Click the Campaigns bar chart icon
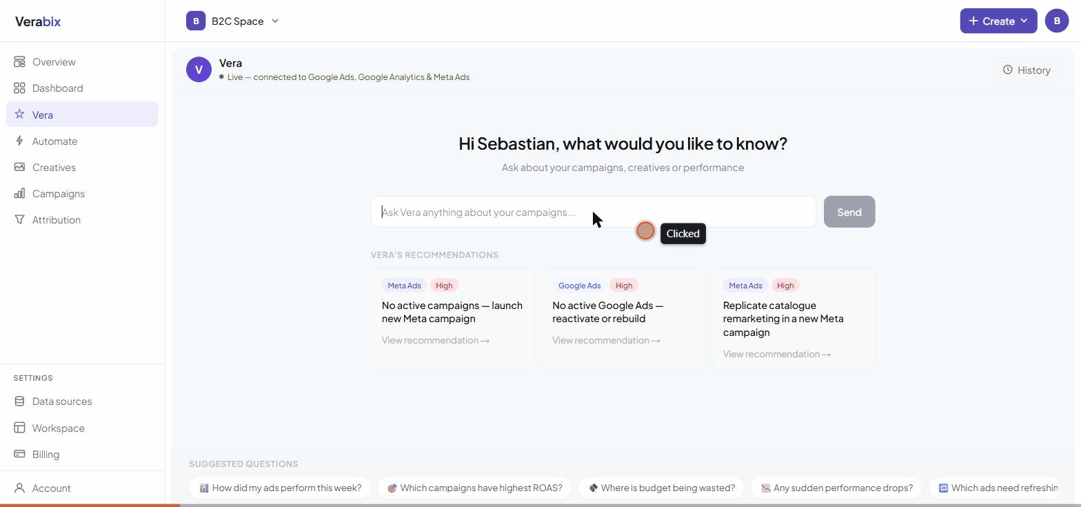This screenshot has width=1081, height=507. [19, 193]
